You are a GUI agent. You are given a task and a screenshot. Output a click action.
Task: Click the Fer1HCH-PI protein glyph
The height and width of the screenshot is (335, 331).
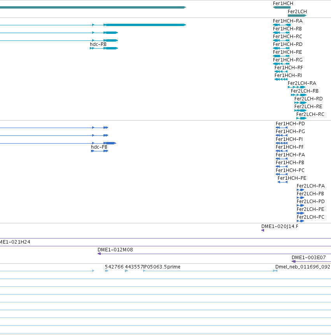click(x=282, y=143)
